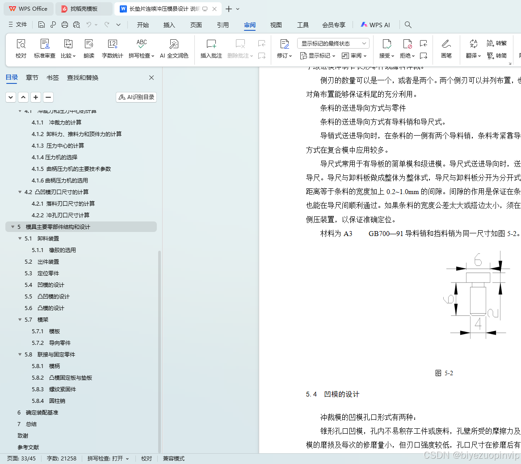Viewport: 521px width, 464px height.
Task: Open the quick access toolbar customize arrow
Action: [118, 25]
